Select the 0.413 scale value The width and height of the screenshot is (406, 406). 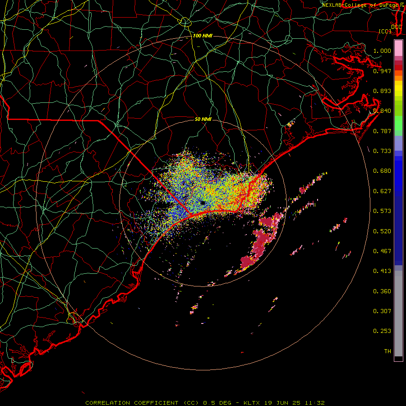(x=382, y=271)
